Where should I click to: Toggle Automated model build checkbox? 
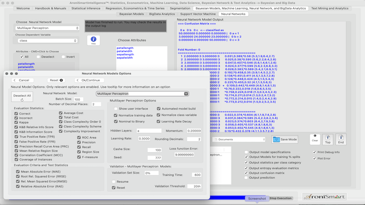(159, 109)
